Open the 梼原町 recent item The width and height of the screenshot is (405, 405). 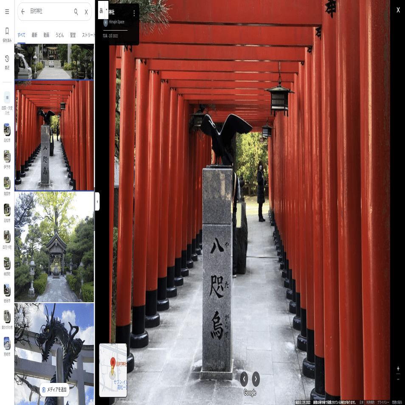[x=7, y=266]
